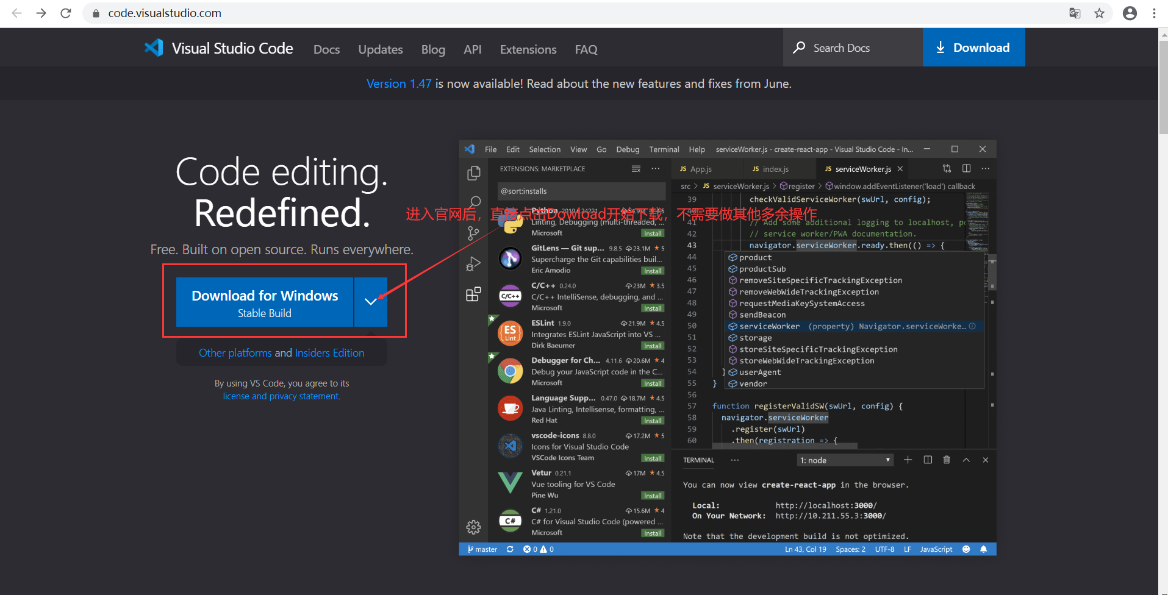Click the open changes icon in the editor toolbar
This screenshot has width=1168, height=595.
click(x=947, y=168)
